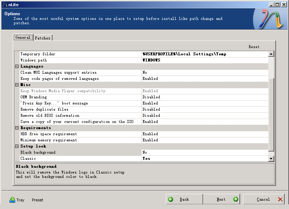Click the green Back arrow icon
The width and height of the screenshot is (289, 209).
pos(171,199)
